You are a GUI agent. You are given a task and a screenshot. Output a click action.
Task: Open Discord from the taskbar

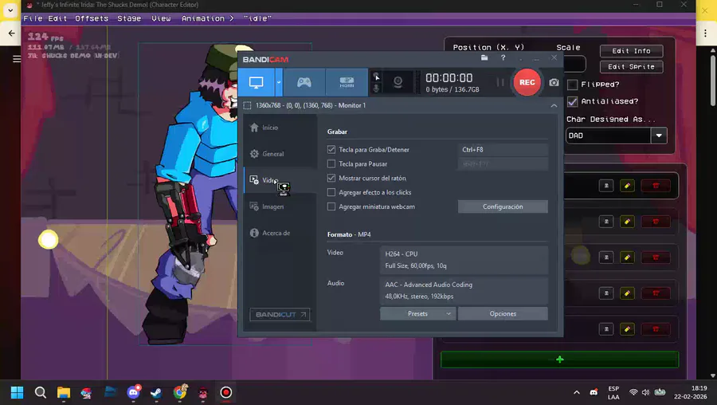pos(134,393)
